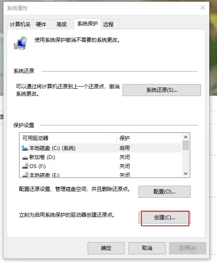Click the drive list scrollbar up arrow
217x262 pixels.
pos(186,137)
